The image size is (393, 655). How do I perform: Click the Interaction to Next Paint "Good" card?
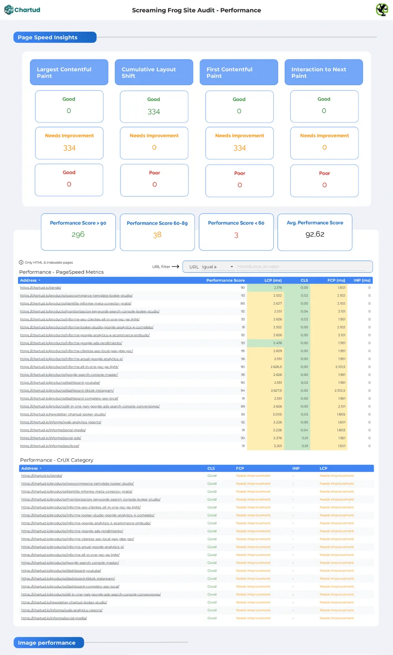coord(324,107)
